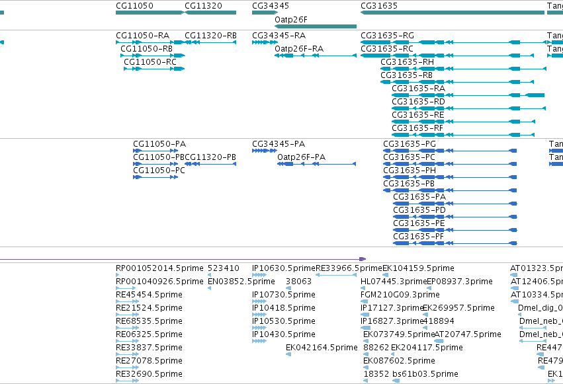Click protein CG11050-PC
The image size is (563, 384).
(159, 171)
